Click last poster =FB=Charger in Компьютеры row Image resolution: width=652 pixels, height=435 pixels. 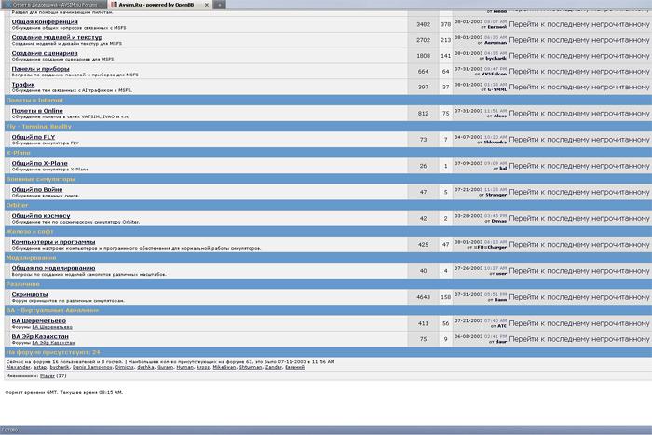coord(490,247)
